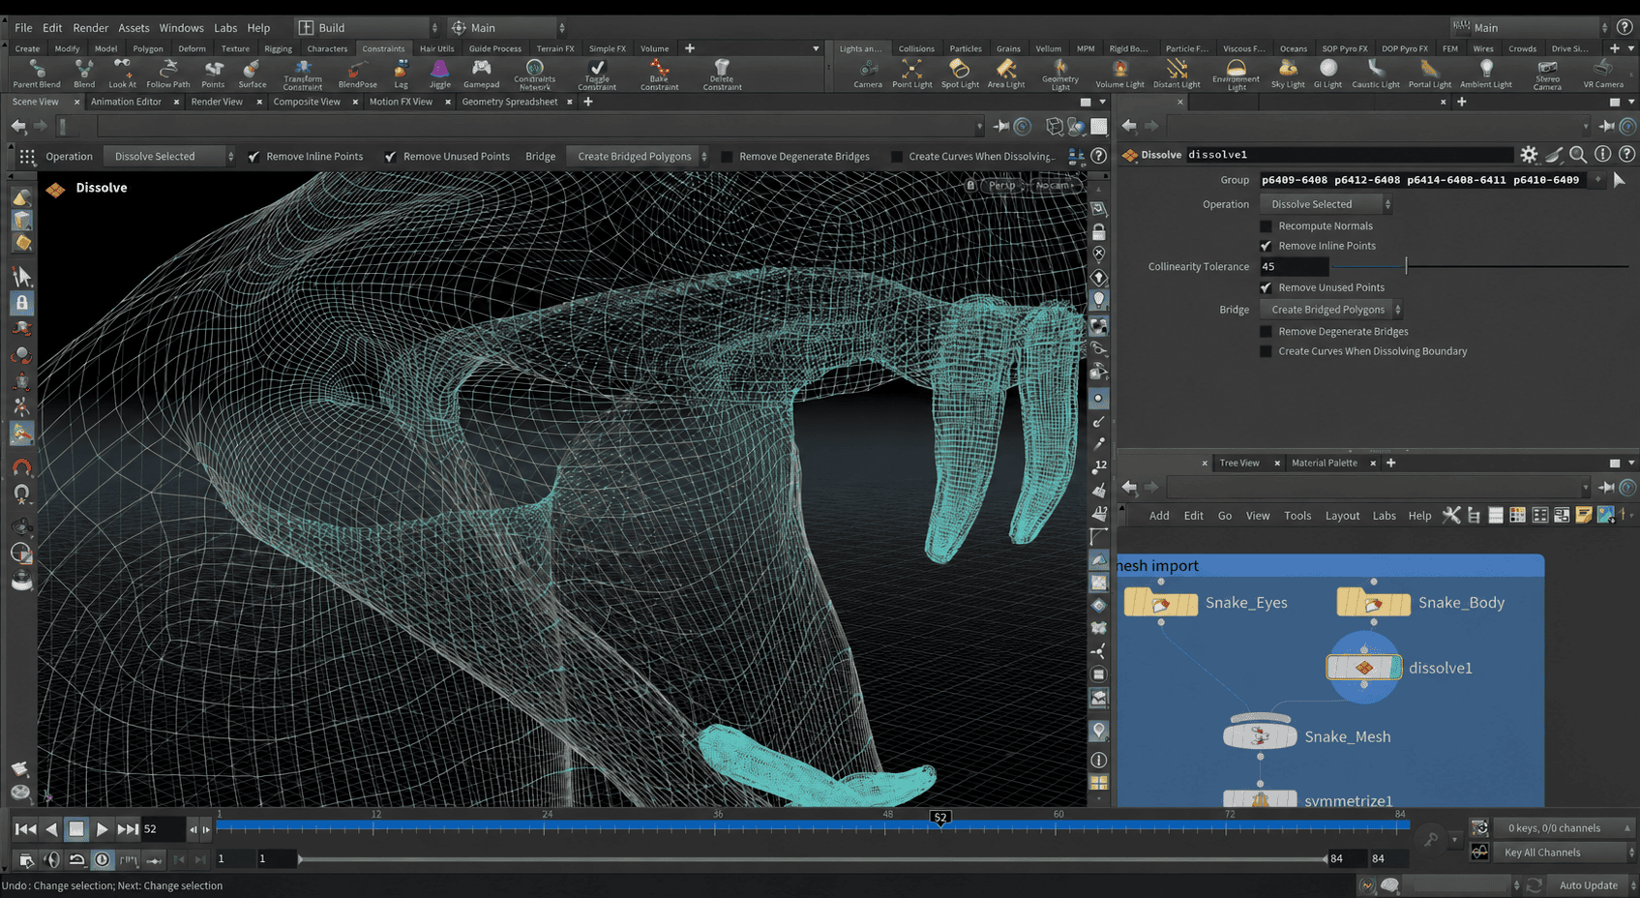Toggle Remove Inline Points in viewport toolbar

click(253, 156)
